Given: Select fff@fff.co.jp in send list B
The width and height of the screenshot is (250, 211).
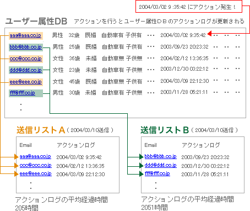Looking at the screenshot, I should tap(157, 173).
